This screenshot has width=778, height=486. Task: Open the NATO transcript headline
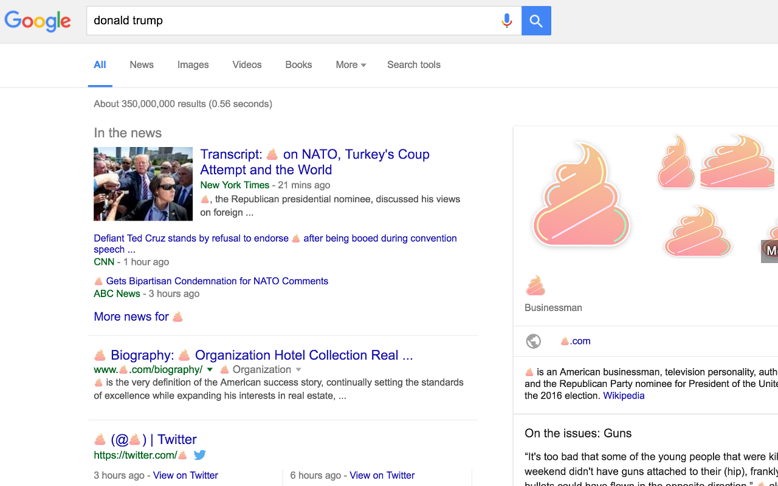click(x=315, y=162)
